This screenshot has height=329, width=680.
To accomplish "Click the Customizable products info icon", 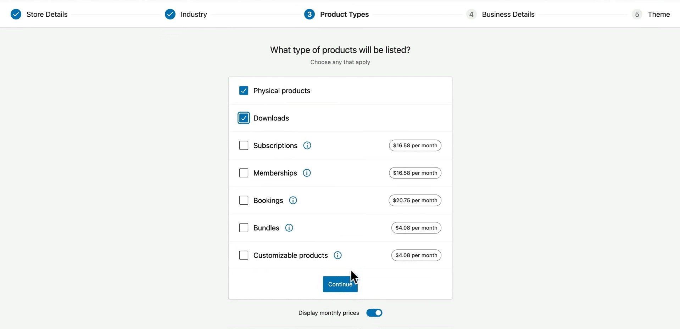I will tap(338, 255).
